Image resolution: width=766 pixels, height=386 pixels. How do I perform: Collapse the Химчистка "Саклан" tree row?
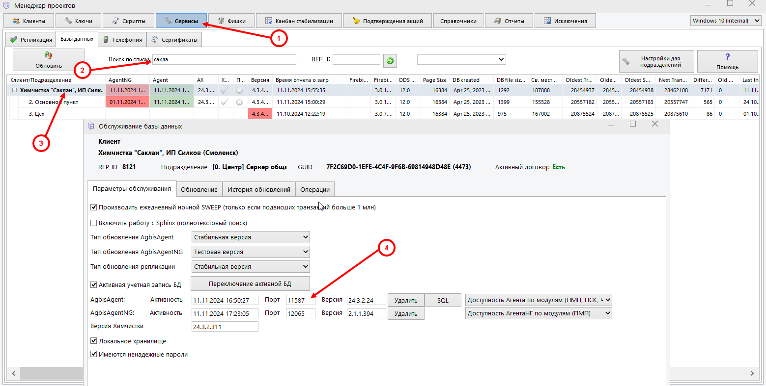[x=14, y=90]
